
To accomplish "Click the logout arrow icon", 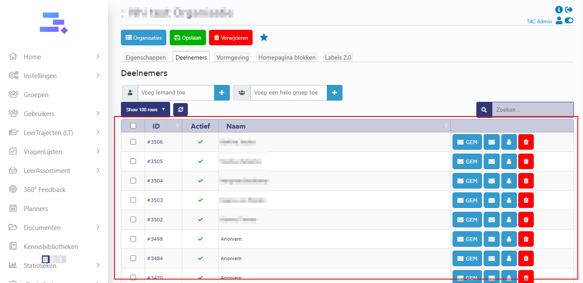I will pos(569,9).
